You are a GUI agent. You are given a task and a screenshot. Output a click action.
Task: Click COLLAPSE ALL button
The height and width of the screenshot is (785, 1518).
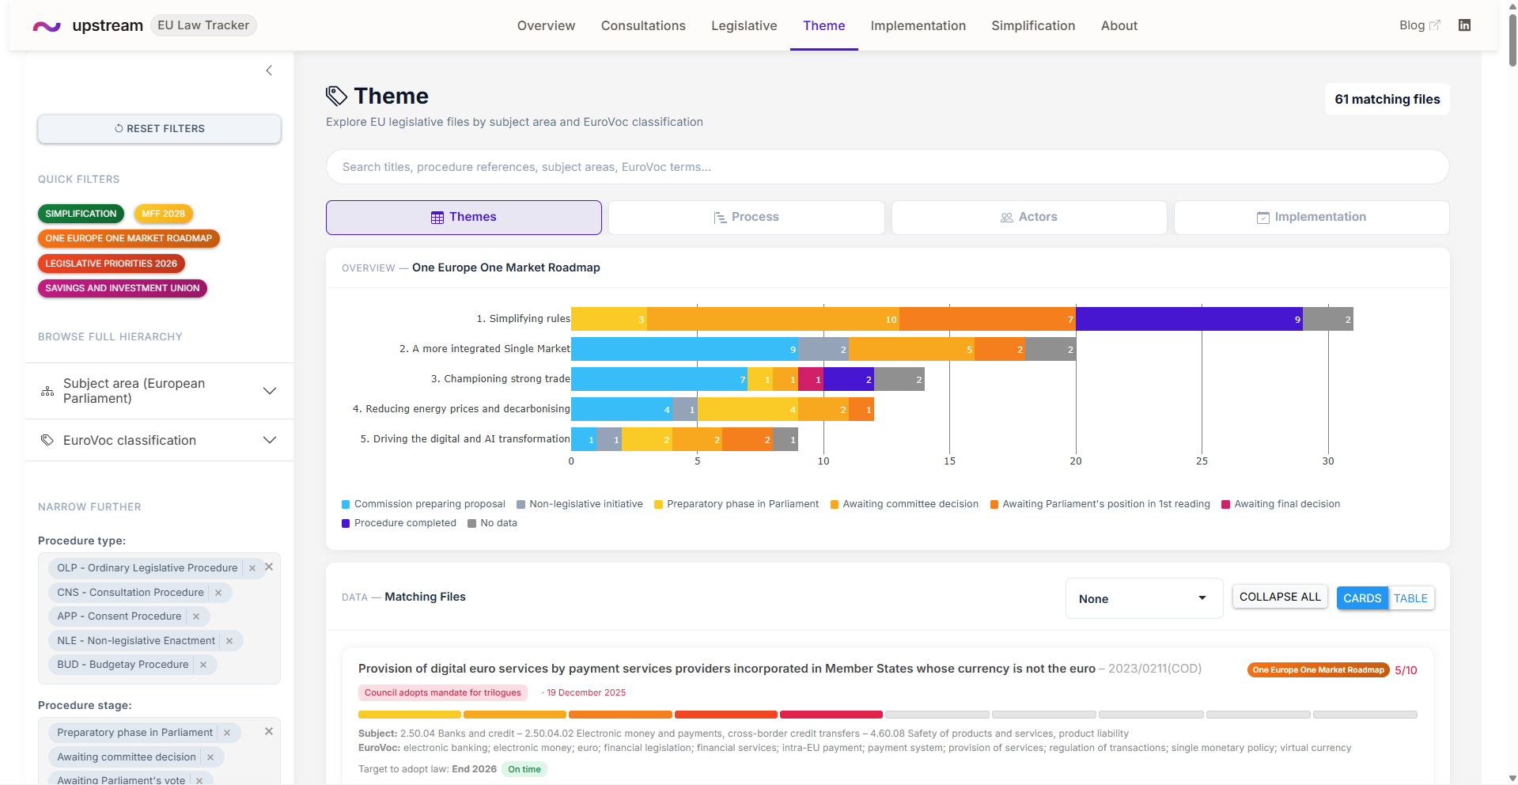coord(1280,597)
